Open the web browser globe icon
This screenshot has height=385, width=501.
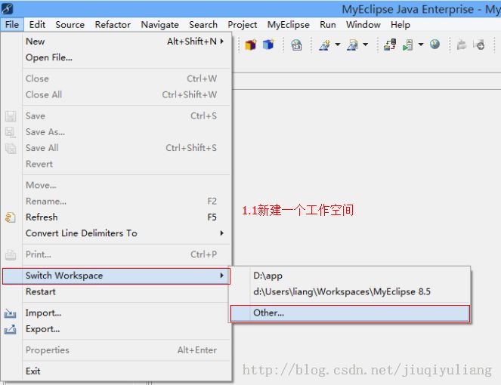(435, 44)
